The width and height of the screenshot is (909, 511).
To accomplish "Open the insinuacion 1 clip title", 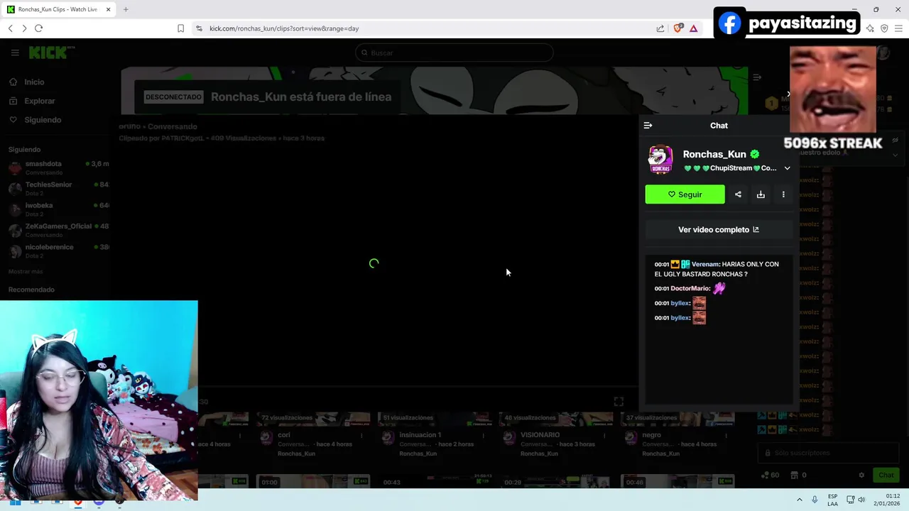I will (420, 435).
